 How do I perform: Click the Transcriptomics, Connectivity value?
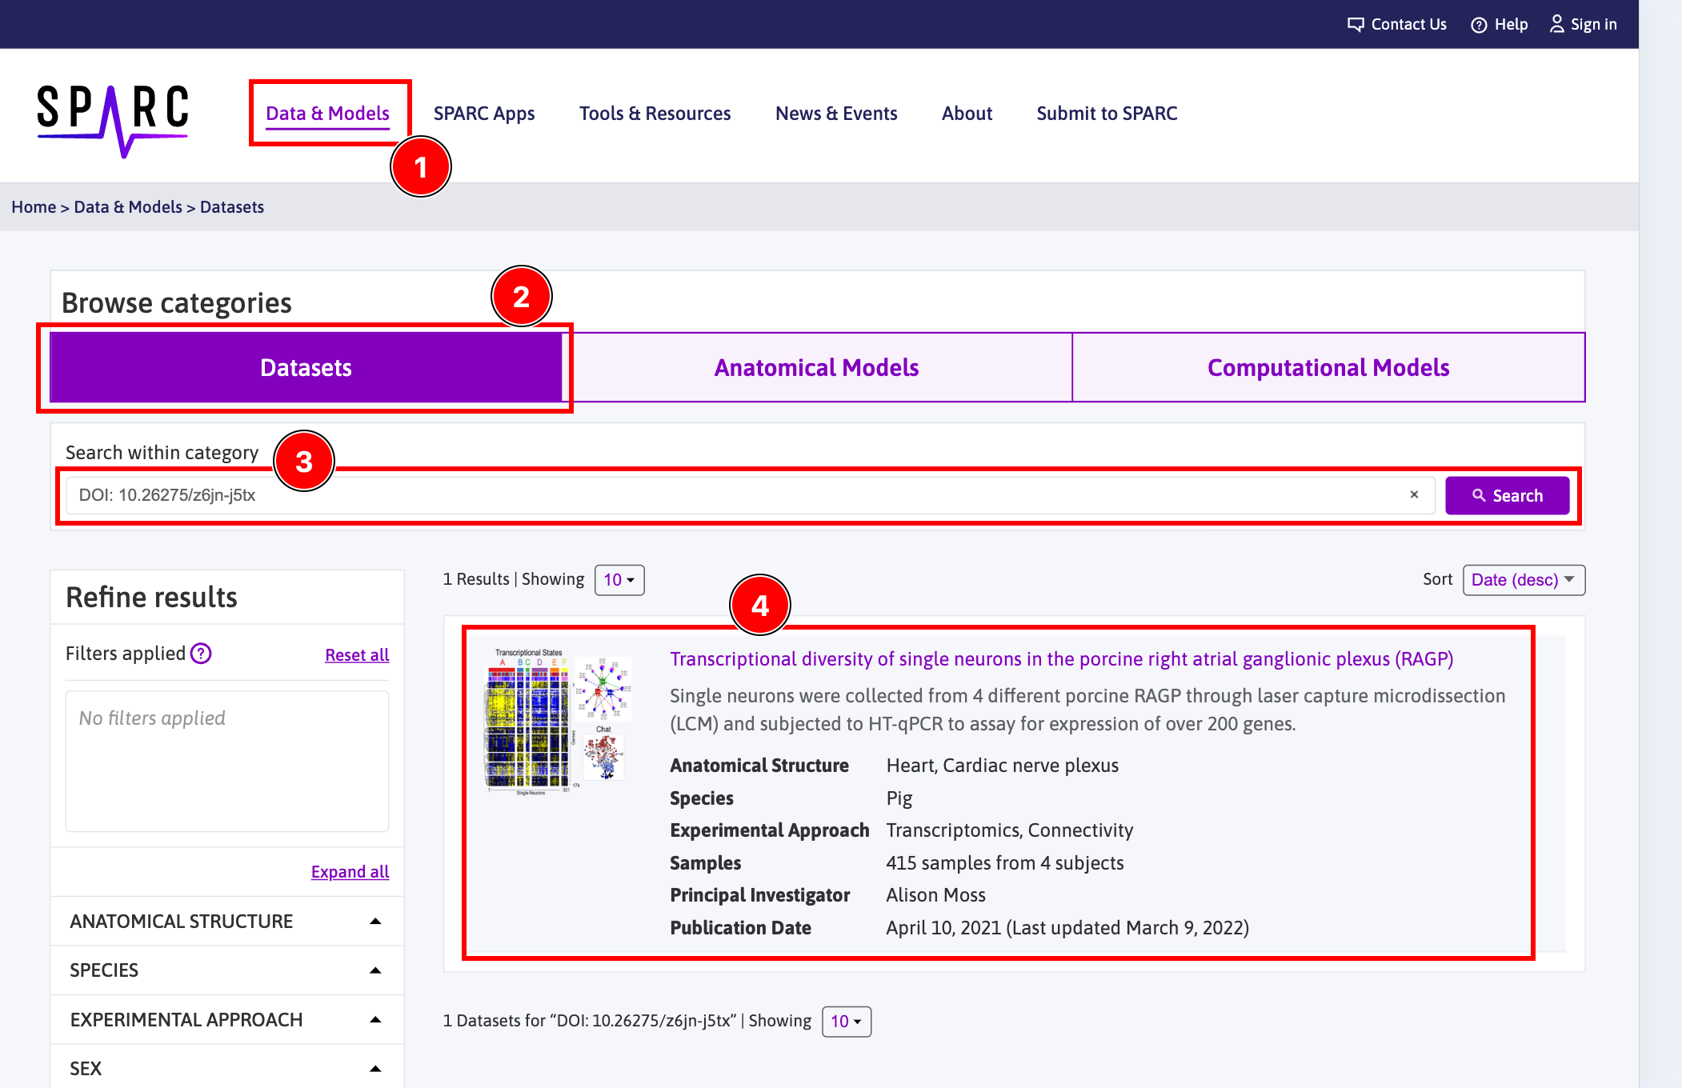pos(1010,830)
